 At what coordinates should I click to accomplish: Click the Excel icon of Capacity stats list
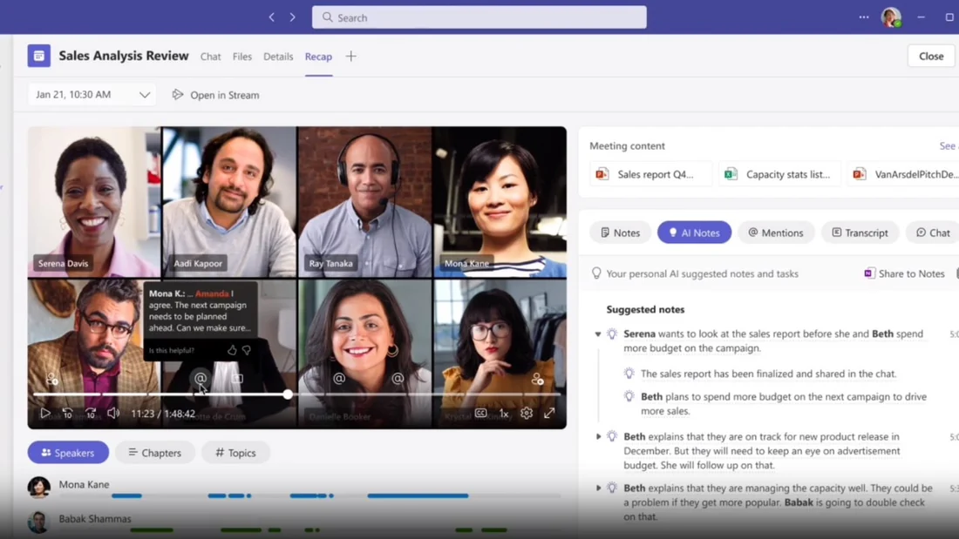731,174
